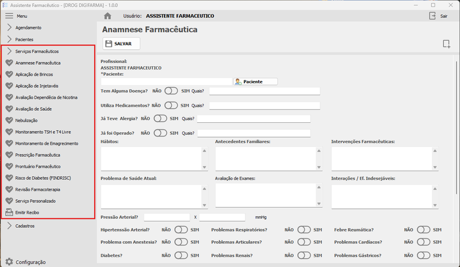Image resolution: width=460 pixels, height=267 pixels.
Task: Open Anamnese Farmacêutica menu item
Action: [x=38, y=63]
